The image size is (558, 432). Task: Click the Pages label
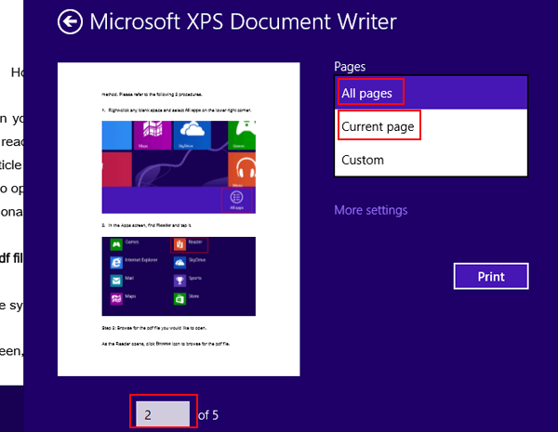[x=350, y=67]
